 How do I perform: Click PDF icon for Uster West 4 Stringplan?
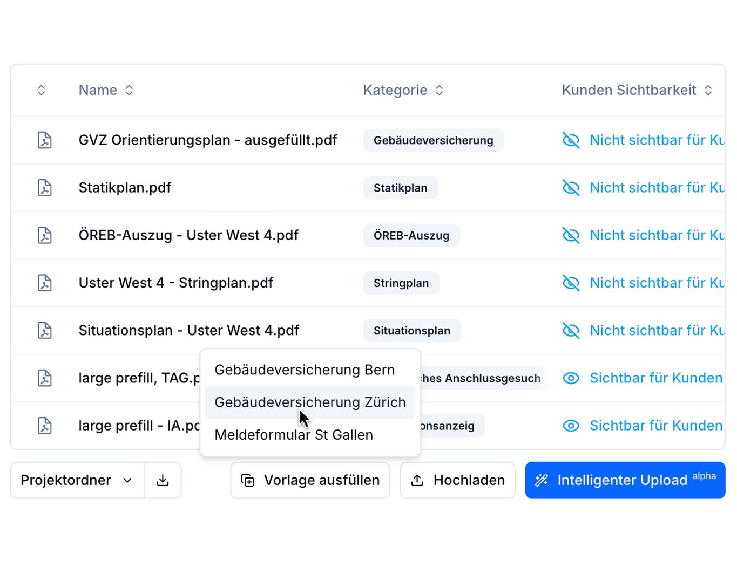45,283
